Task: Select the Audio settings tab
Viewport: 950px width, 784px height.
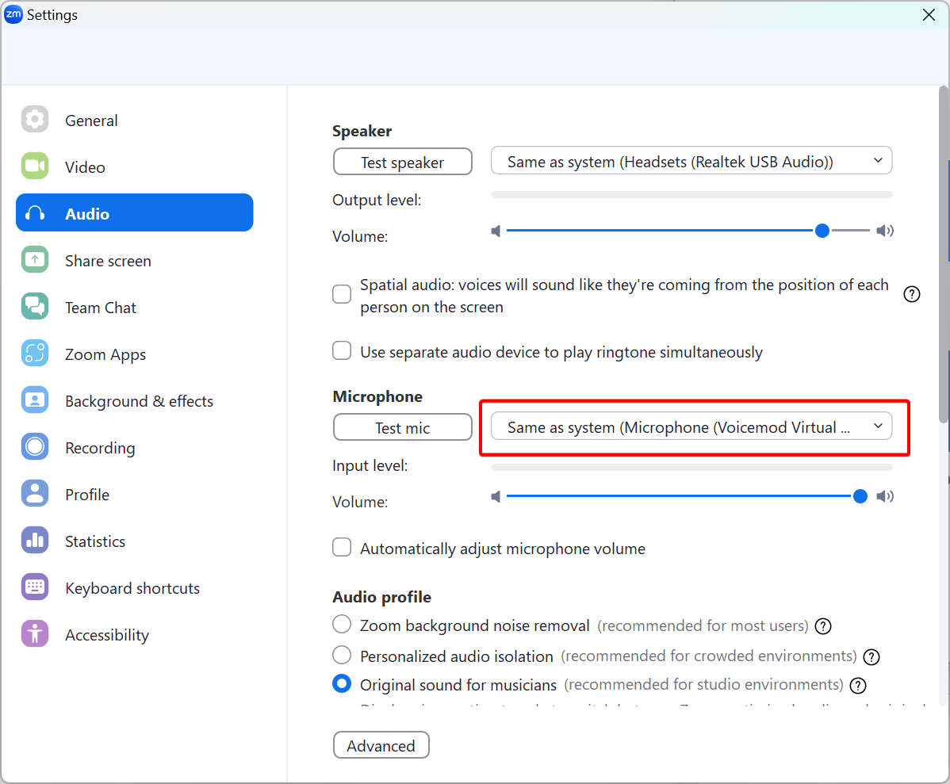Action: pyautogui.click(x=135, y=212)
